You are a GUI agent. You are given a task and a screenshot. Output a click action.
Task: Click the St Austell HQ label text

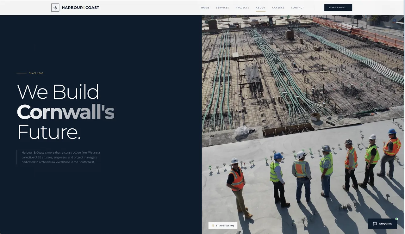click(225, 225)
